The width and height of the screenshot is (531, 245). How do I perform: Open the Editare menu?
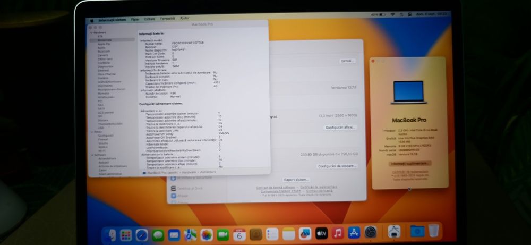[150, 19]
